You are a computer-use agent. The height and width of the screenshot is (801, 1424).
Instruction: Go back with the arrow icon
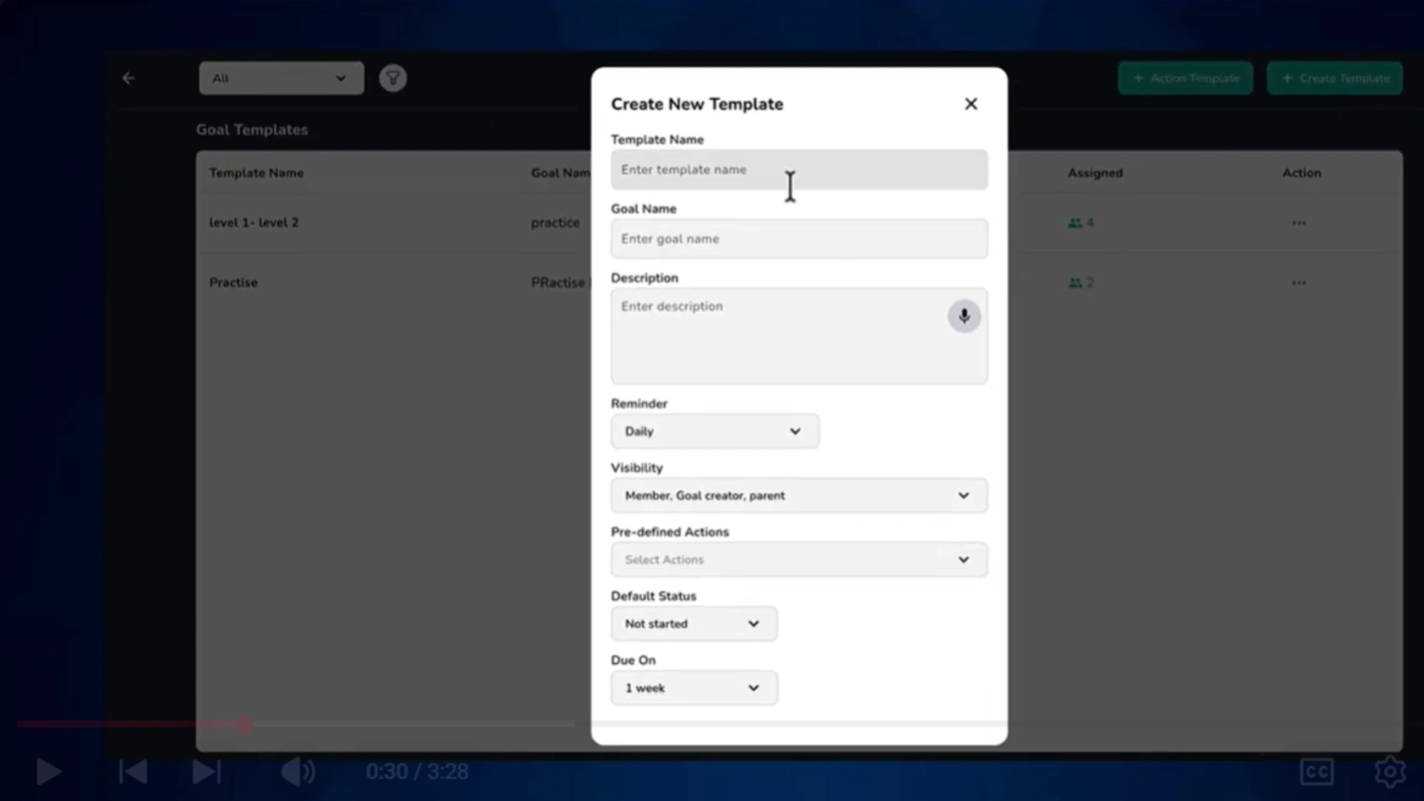tap(128, 78)
